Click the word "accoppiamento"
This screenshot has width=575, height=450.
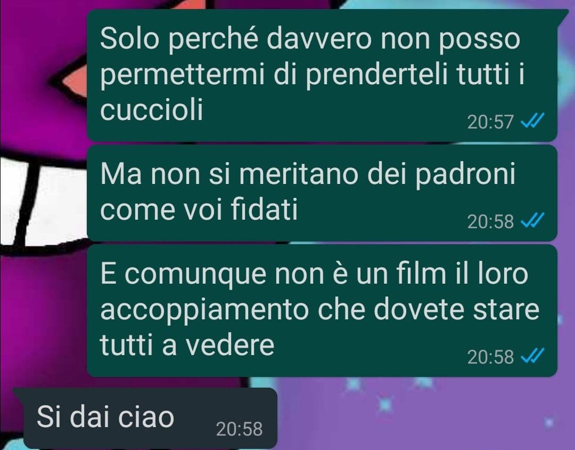click(204, 309)
